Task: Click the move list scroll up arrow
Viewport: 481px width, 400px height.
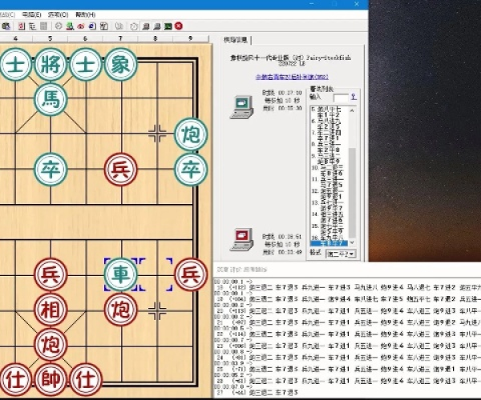Action: [x=352, y=110]
